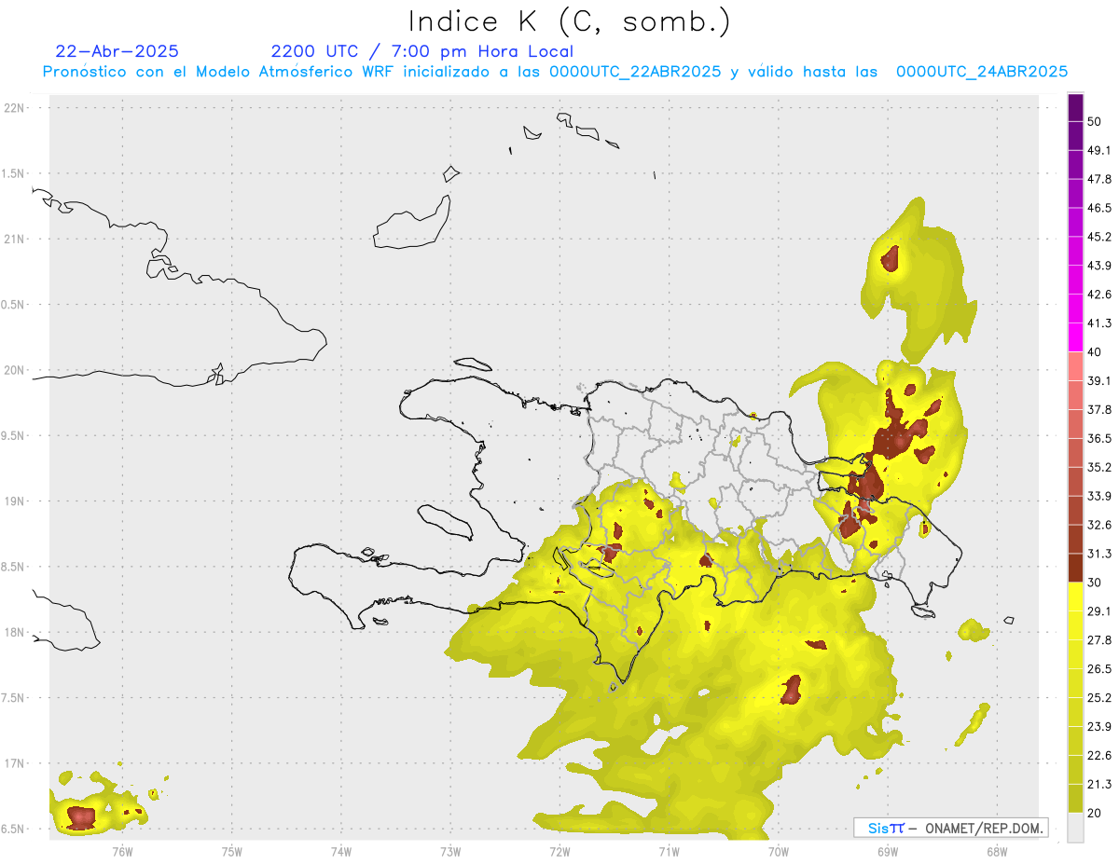Click the colorbar value "30"

click(1096, 583)
